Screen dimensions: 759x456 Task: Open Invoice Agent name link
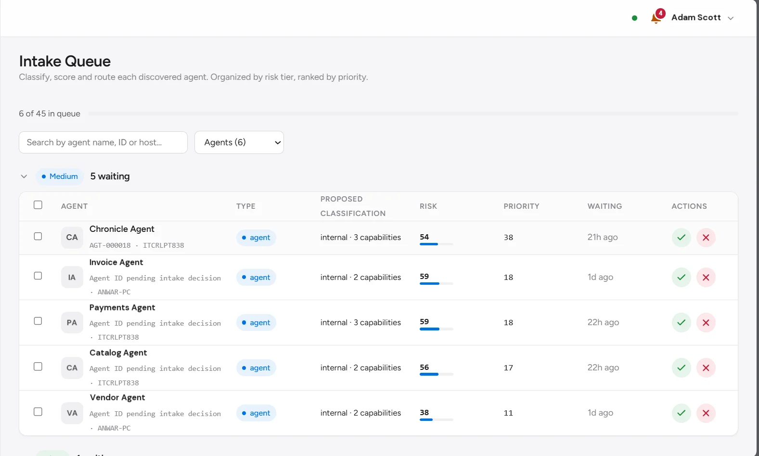click(116, 262)
